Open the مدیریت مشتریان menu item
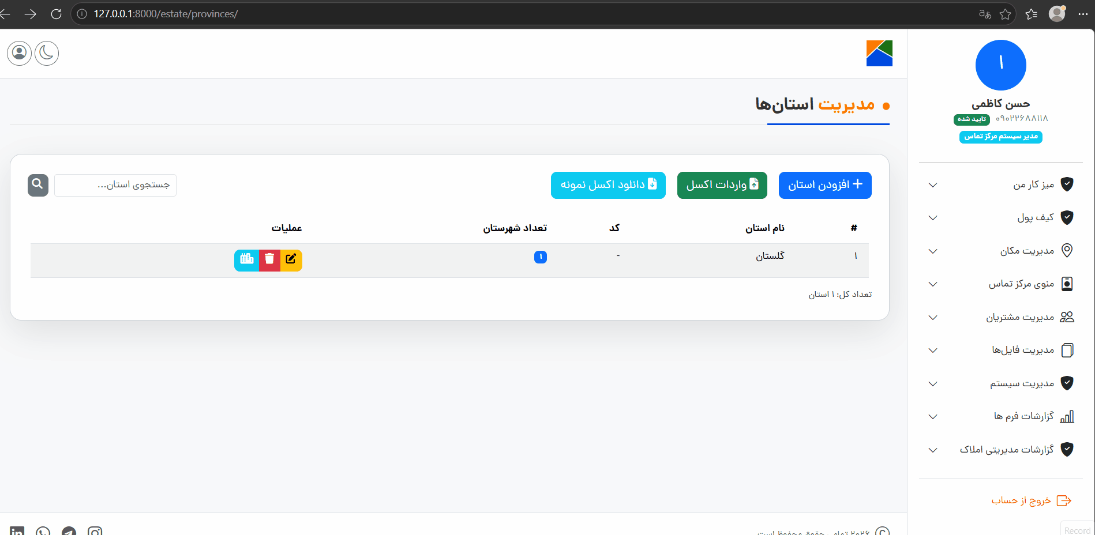 pyautogui.click(x=1020, y=317)
